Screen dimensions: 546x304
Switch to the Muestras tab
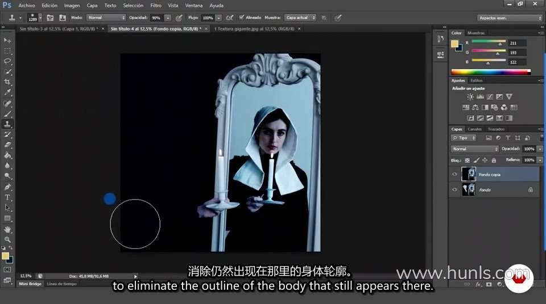(475, 33)
